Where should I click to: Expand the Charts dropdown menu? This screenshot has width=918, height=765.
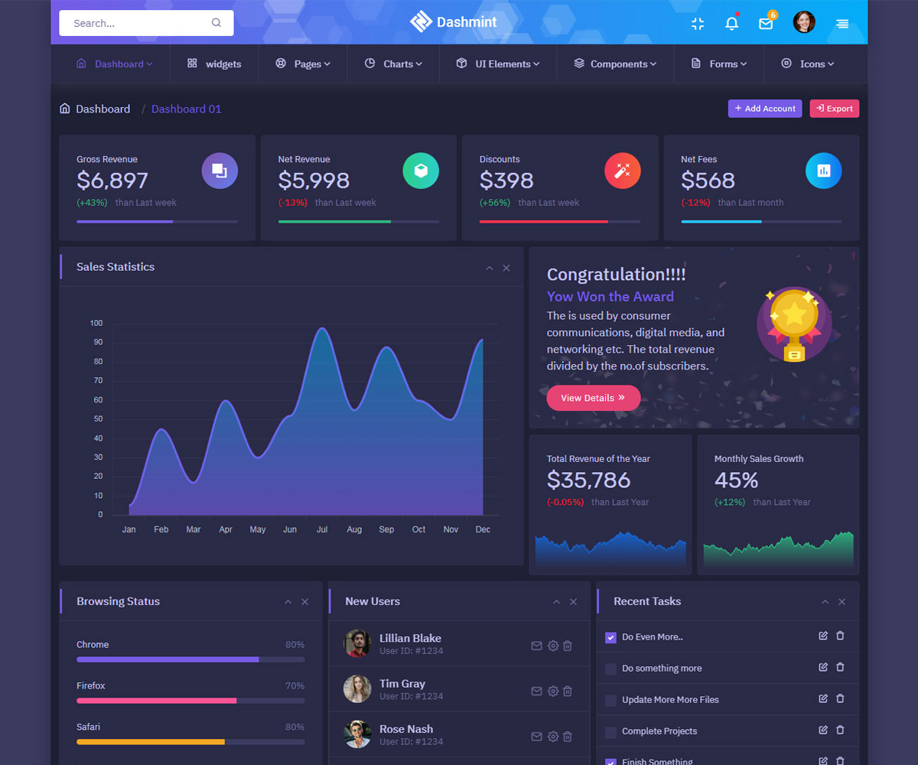[393, 64]
